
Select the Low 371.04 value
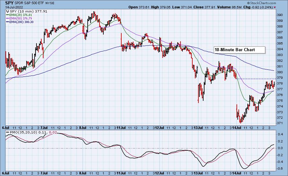182,7
